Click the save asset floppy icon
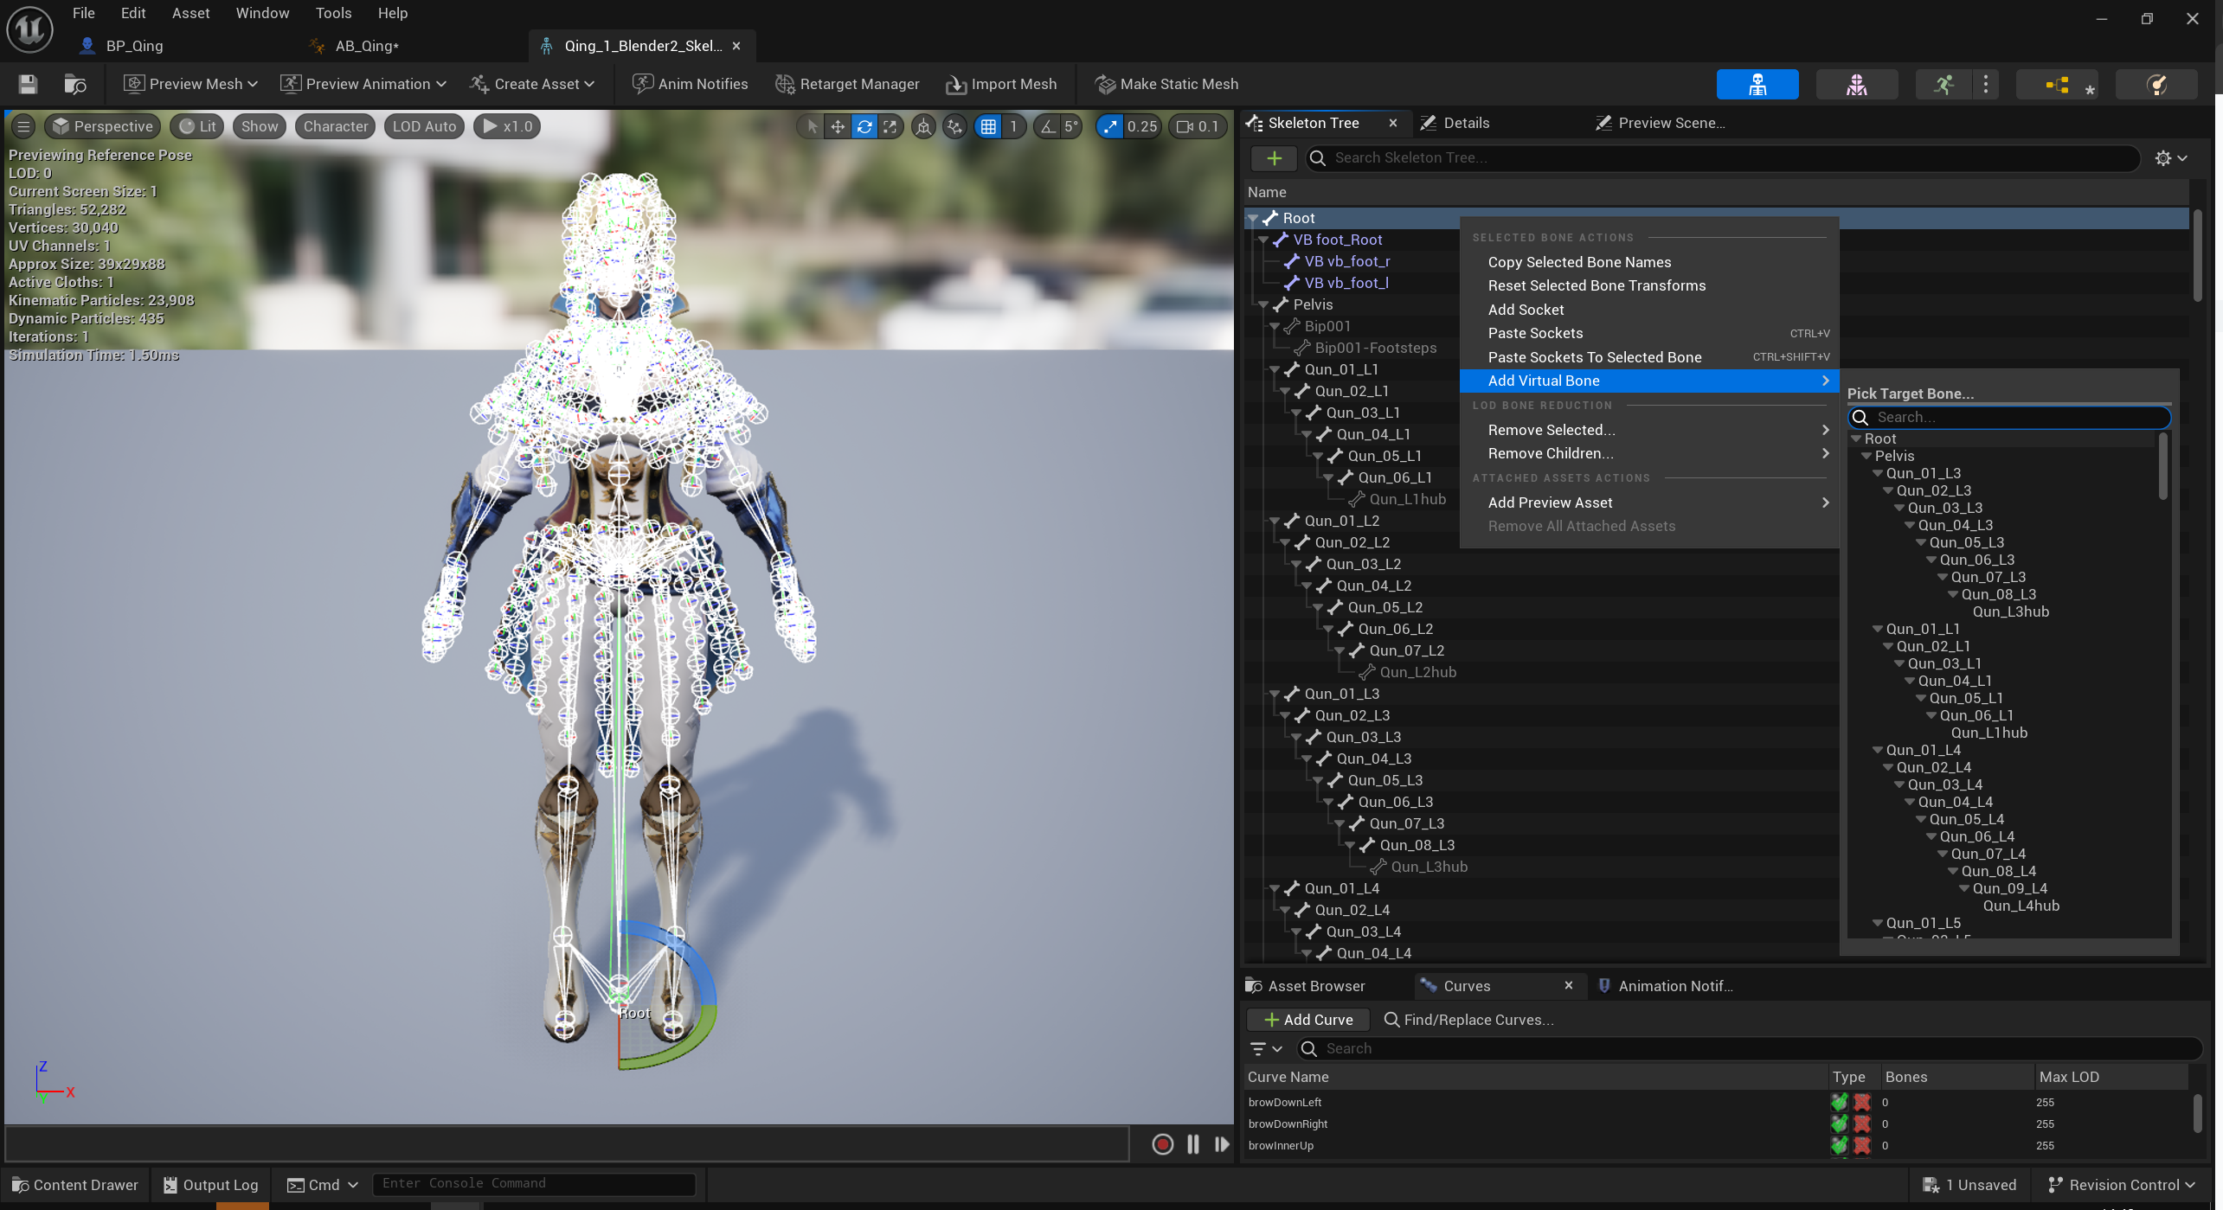 tap(28, 84)
